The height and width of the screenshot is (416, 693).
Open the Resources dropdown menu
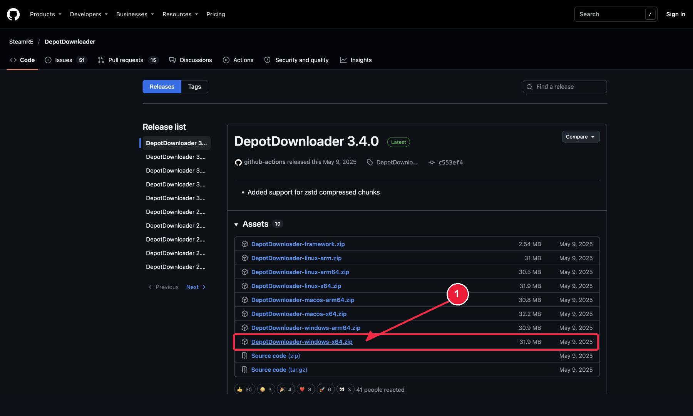click(x=180, y=14)
